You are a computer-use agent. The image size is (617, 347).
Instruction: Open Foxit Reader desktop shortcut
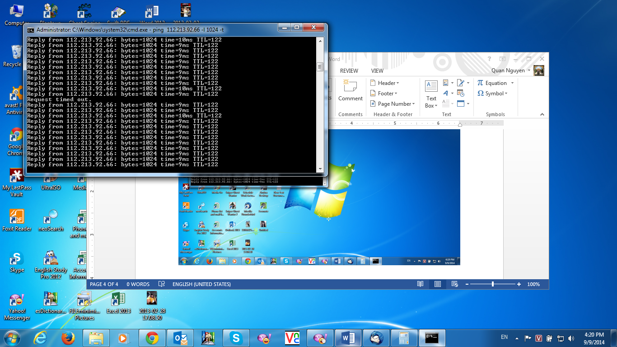[x=17, y=220]
